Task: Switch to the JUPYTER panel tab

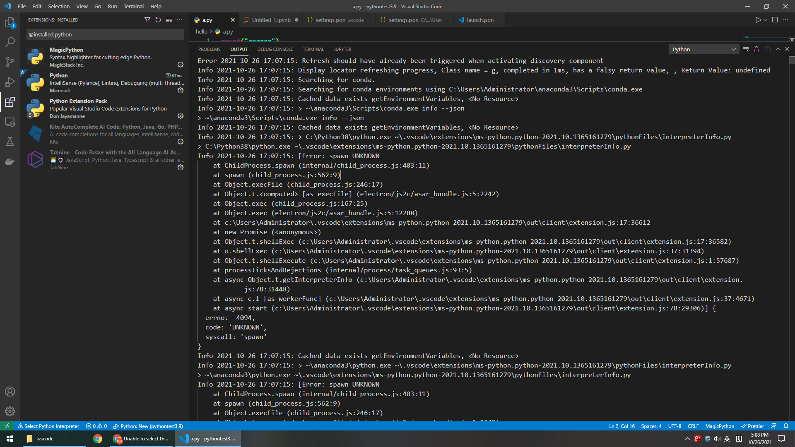Action: tap(342, 49)
